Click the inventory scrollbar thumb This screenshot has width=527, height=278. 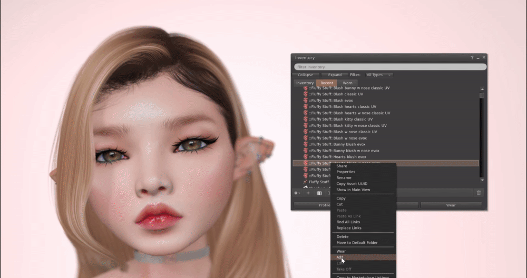click(x=482, y=96)
